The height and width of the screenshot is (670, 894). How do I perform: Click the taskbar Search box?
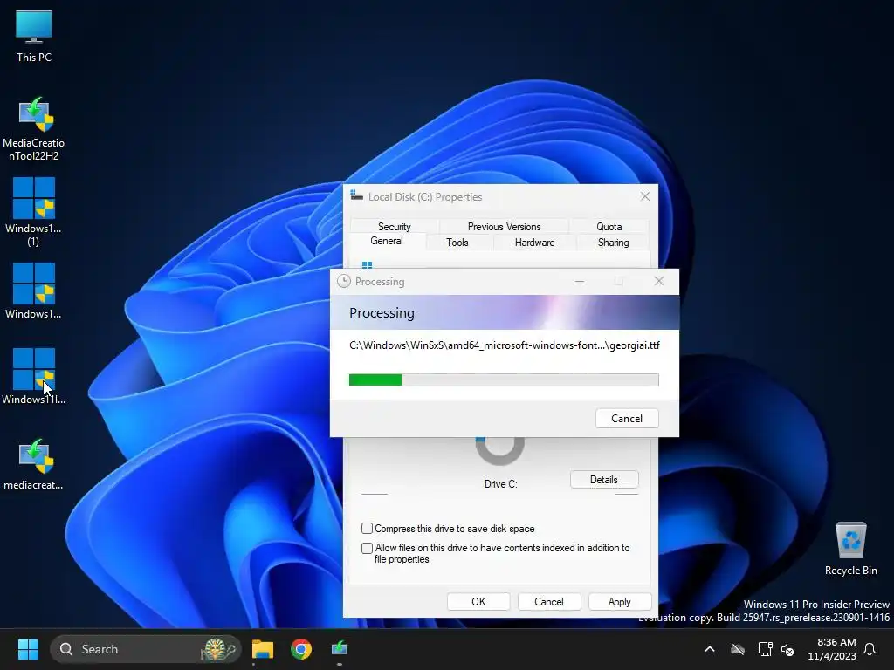pos(146,649)
